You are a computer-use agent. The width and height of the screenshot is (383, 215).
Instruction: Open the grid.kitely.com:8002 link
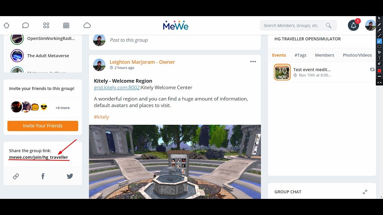(117, 87)
